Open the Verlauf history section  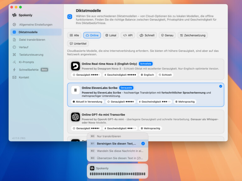click(36, 47)
